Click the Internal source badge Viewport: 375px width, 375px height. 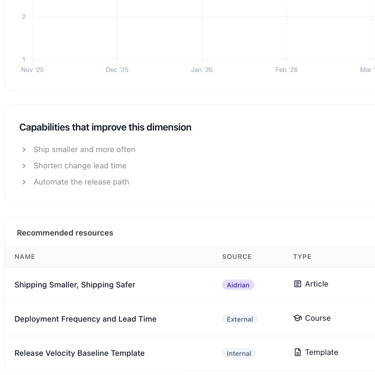pyautogui.click(x=239, y=353)
